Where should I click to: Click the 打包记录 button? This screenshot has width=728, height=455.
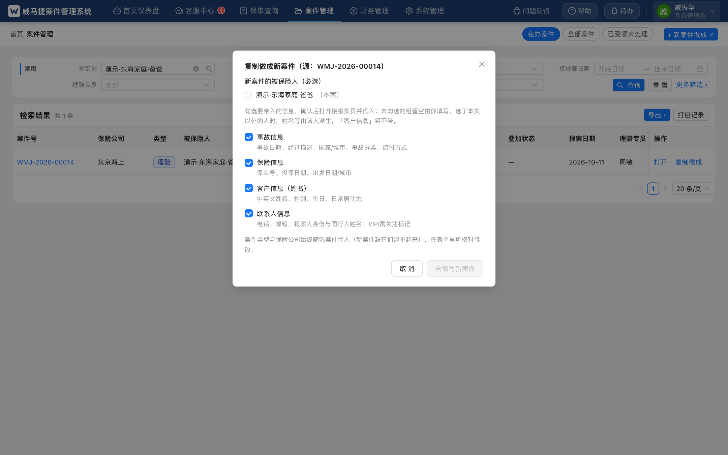click(x=691, y=115)
